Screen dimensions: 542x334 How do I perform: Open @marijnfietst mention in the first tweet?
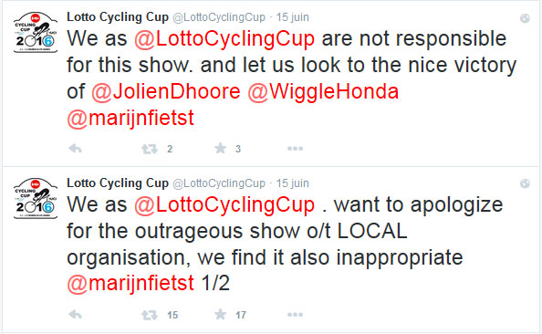point(130,119)
